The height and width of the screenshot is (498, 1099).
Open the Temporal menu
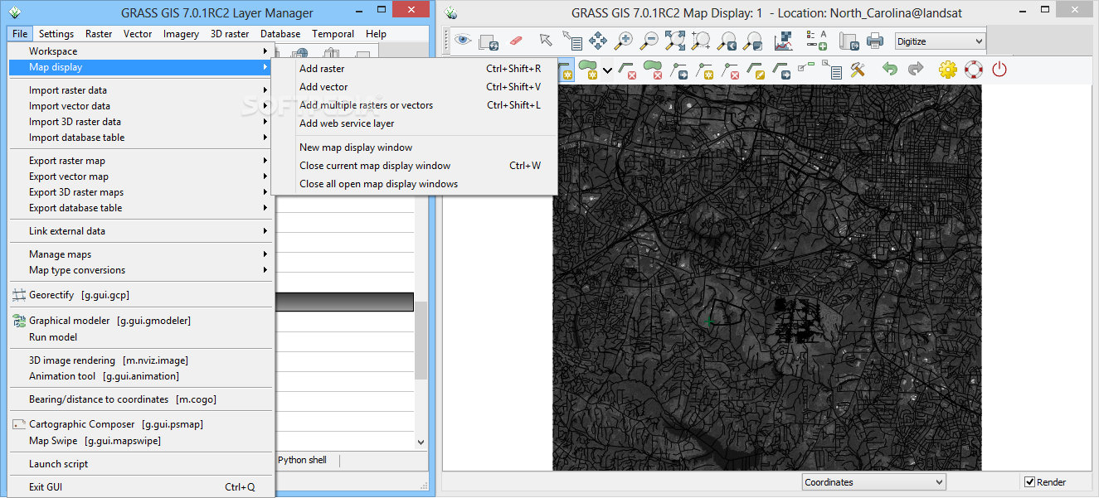coord(333,34)
